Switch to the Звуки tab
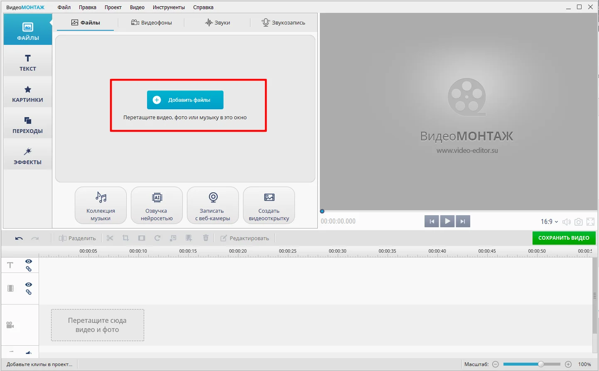 [x=218, y=22]
